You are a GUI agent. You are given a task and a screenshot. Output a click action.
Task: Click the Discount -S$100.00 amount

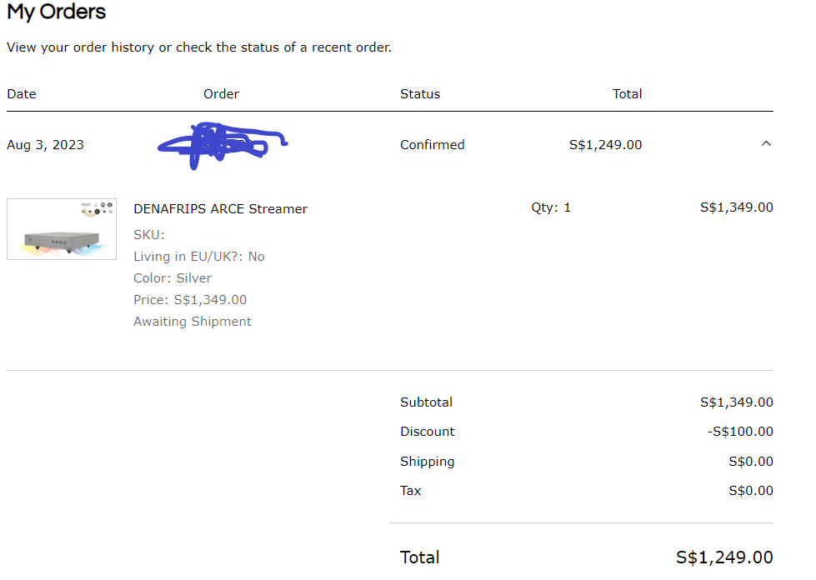point(740,432)
